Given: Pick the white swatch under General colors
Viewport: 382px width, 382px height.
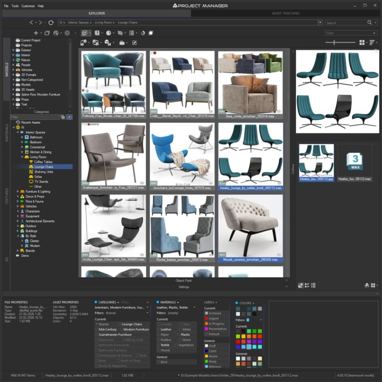Looking at the screenshot, I should (x=238, y=359).
